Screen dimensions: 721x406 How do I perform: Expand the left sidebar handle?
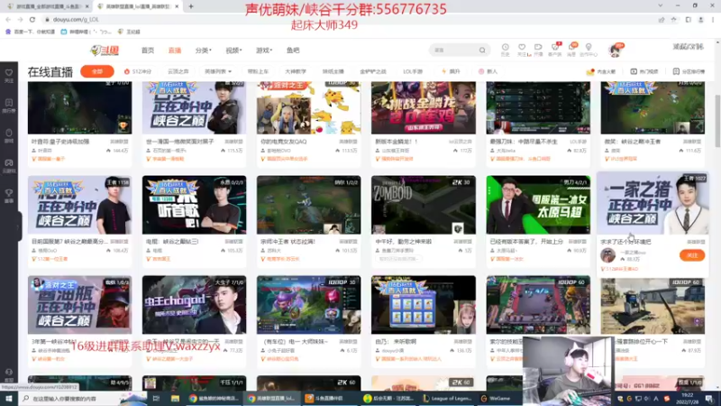pyautogui.click(x=19, y=226)
